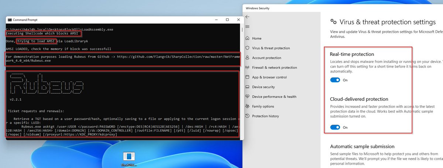Click the Device security icon
This screenshot has width=443, height=168.
[x=247, y=87]
